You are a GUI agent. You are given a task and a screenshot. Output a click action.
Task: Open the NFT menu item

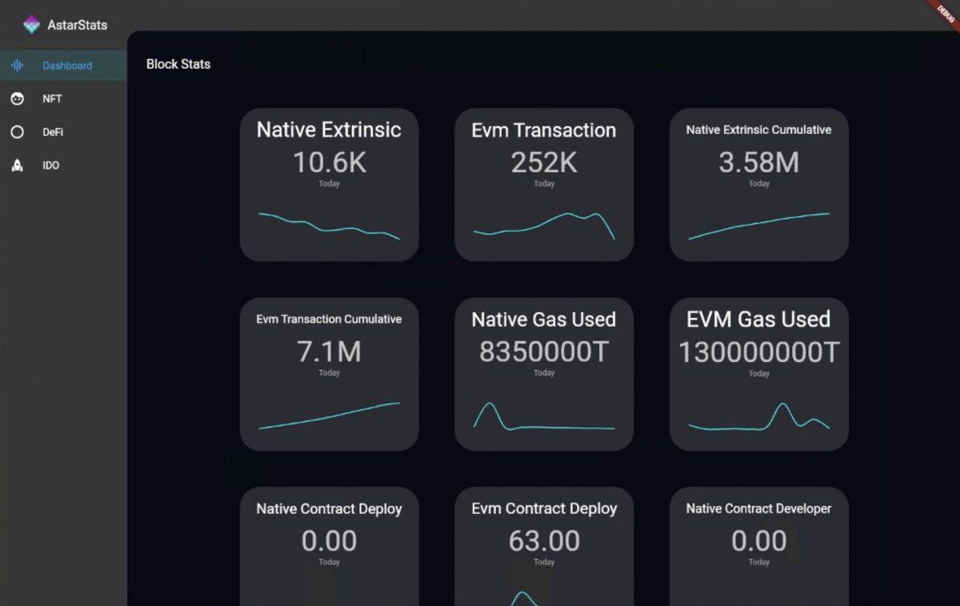[63, 99]
